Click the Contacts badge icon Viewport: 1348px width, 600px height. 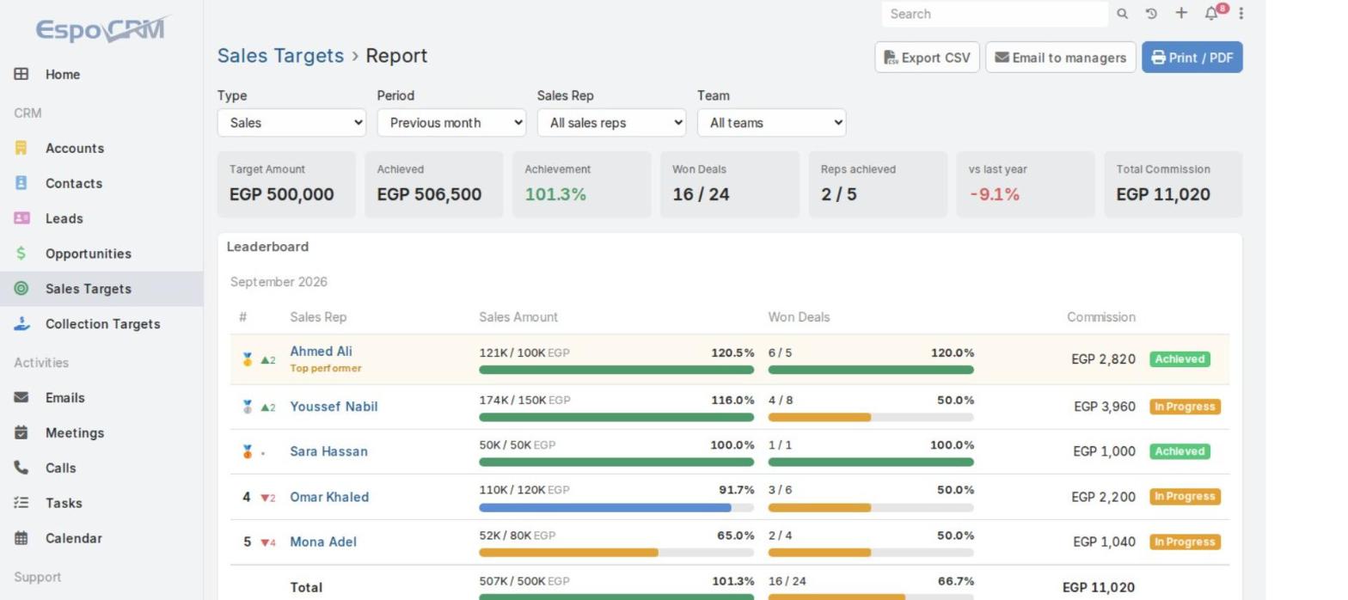21,183
